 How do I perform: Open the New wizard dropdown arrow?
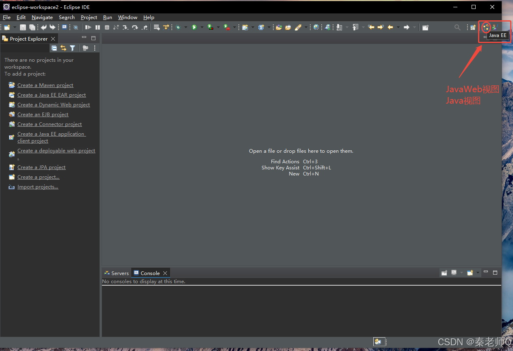point(15,27)
